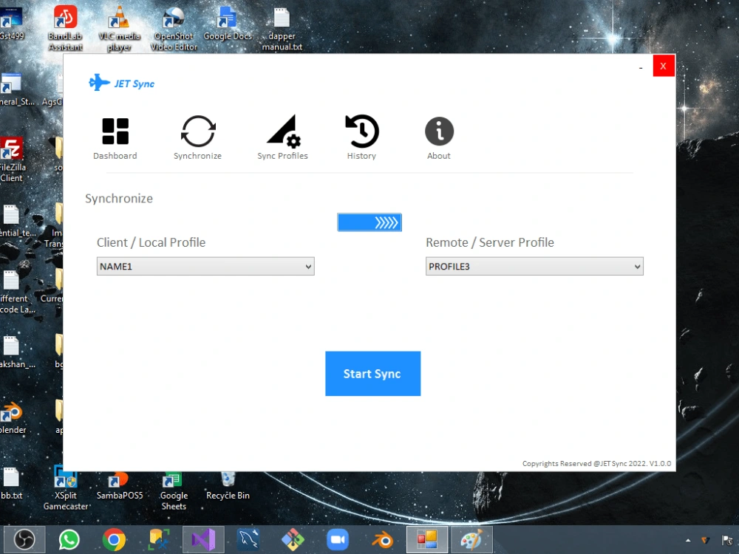Minimize the JET Sync window
Viewport: 739px width, 554px height.
(x=641, y=67)
